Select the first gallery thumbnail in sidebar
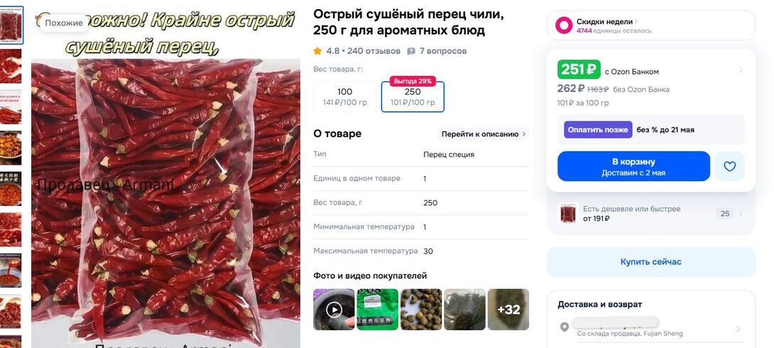 click(11, 25)
